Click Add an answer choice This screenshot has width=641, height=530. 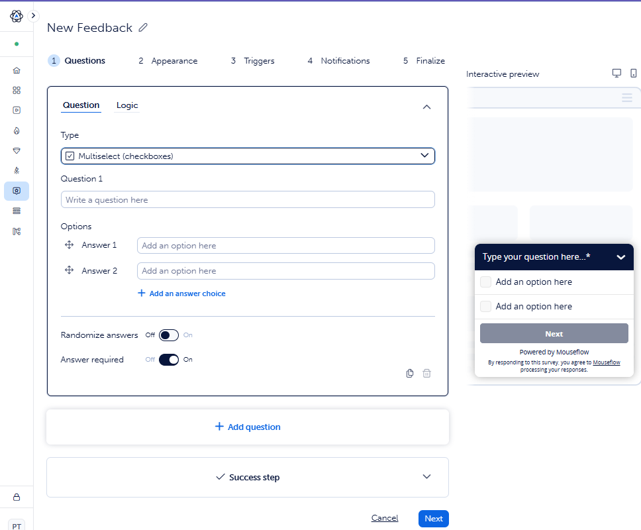click(x=181, y=293)
